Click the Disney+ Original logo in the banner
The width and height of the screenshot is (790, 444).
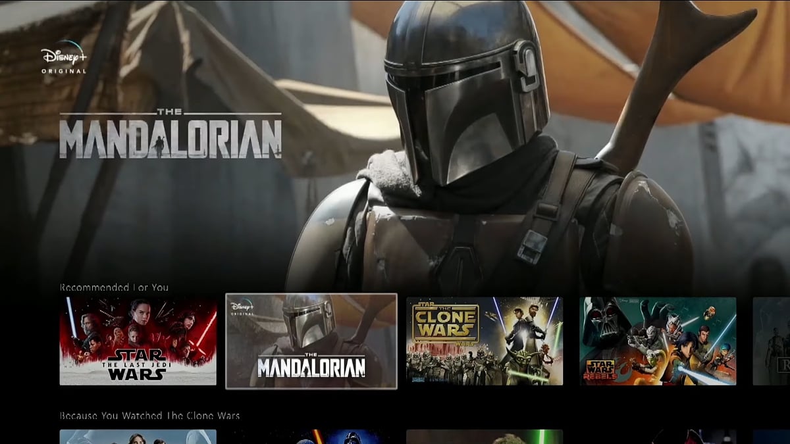(x=63, y=57)
